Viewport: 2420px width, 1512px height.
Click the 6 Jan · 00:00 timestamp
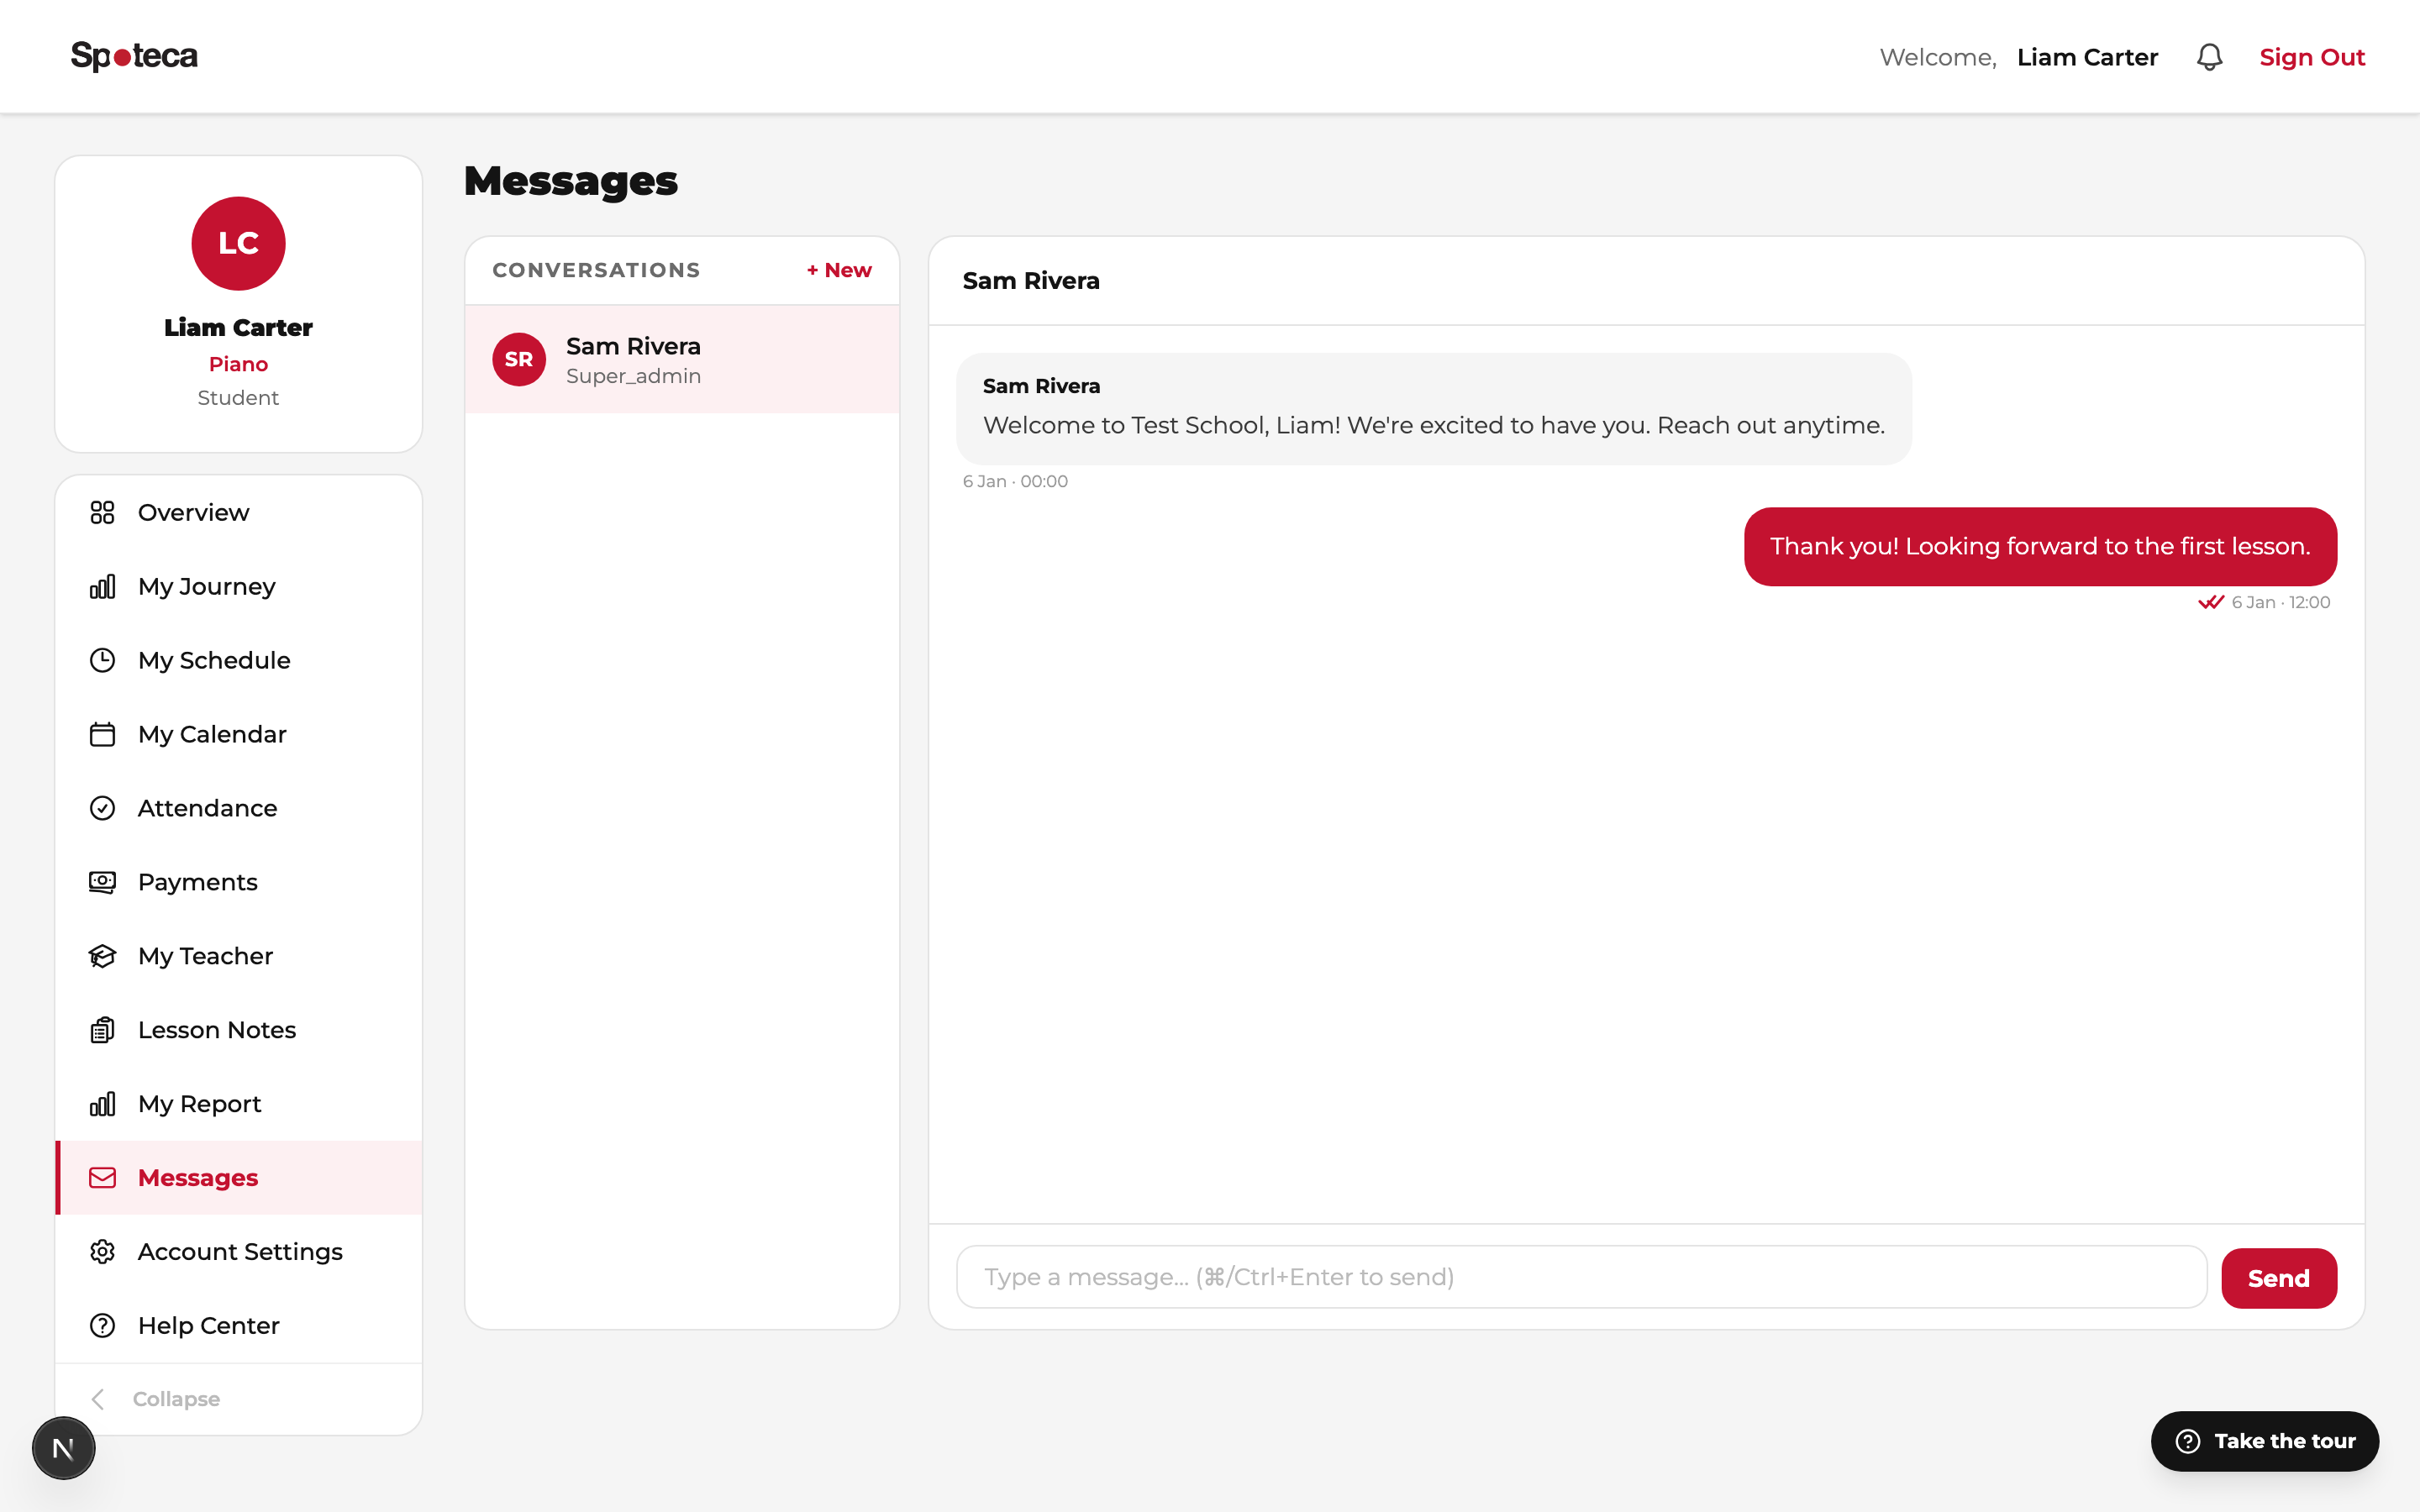[1015, 481]
